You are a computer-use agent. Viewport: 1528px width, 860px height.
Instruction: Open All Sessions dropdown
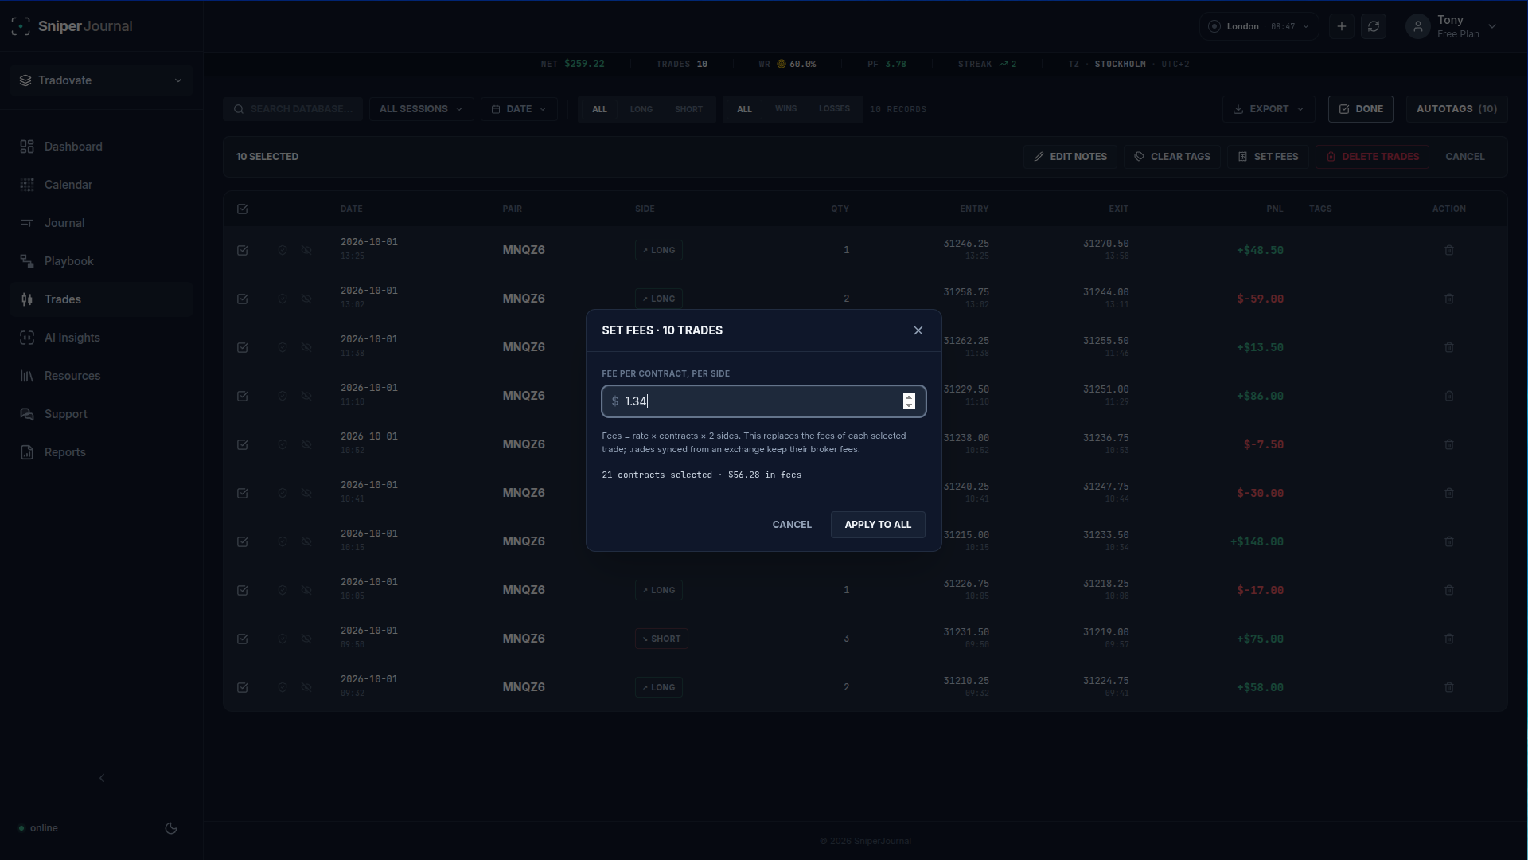(421, 109)
